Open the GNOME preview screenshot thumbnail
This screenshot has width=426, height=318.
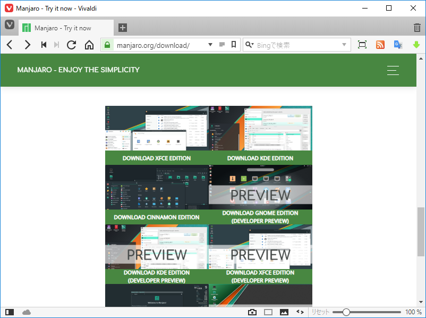click(260, 187)
